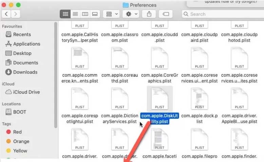The height and width of the screenshot is (162, 264).
Task: Click the Share toolbar button
Action: point(149,14)
